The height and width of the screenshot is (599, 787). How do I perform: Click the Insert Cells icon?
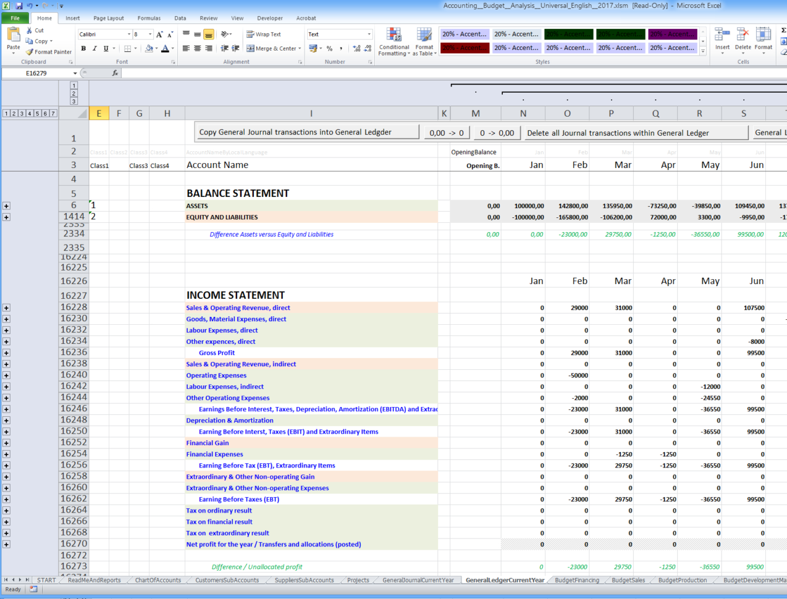pos(722,37)
